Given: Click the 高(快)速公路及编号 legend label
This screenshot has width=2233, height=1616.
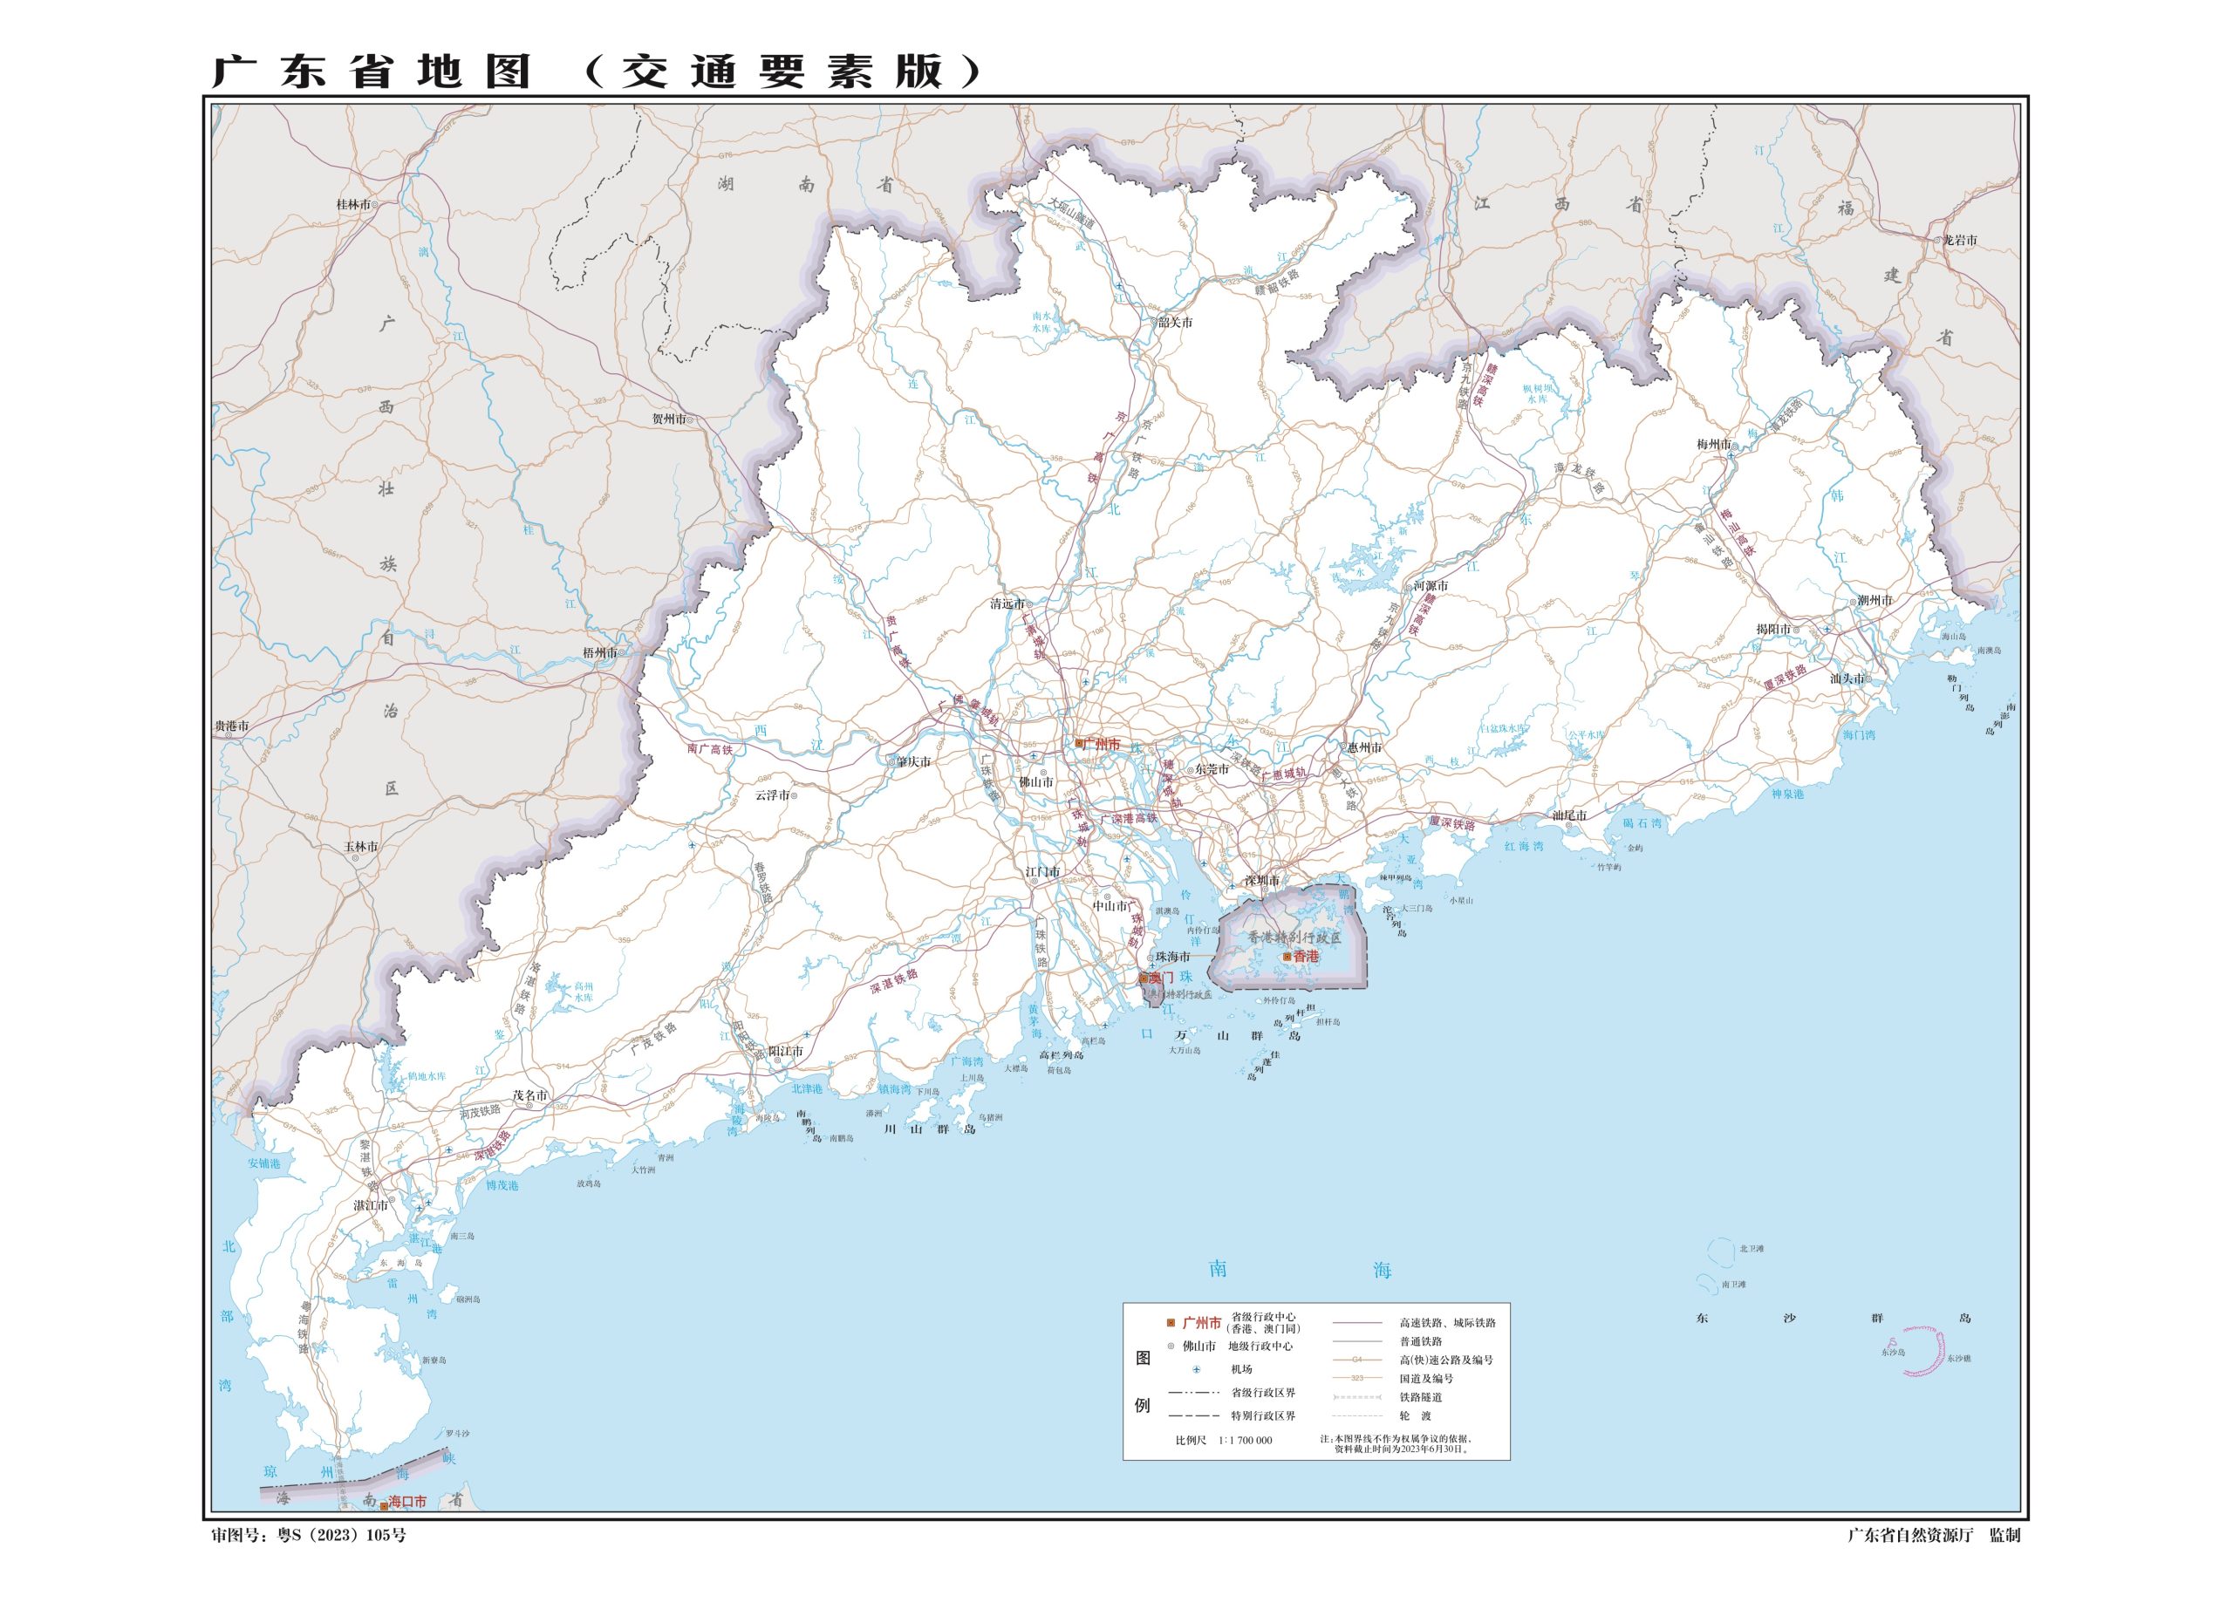Looking at the screenshot, I should [x=1446, y=1360].
